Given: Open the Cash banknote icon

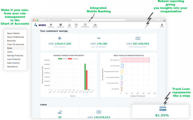Looking at the screenshot, I should point(76,25).
